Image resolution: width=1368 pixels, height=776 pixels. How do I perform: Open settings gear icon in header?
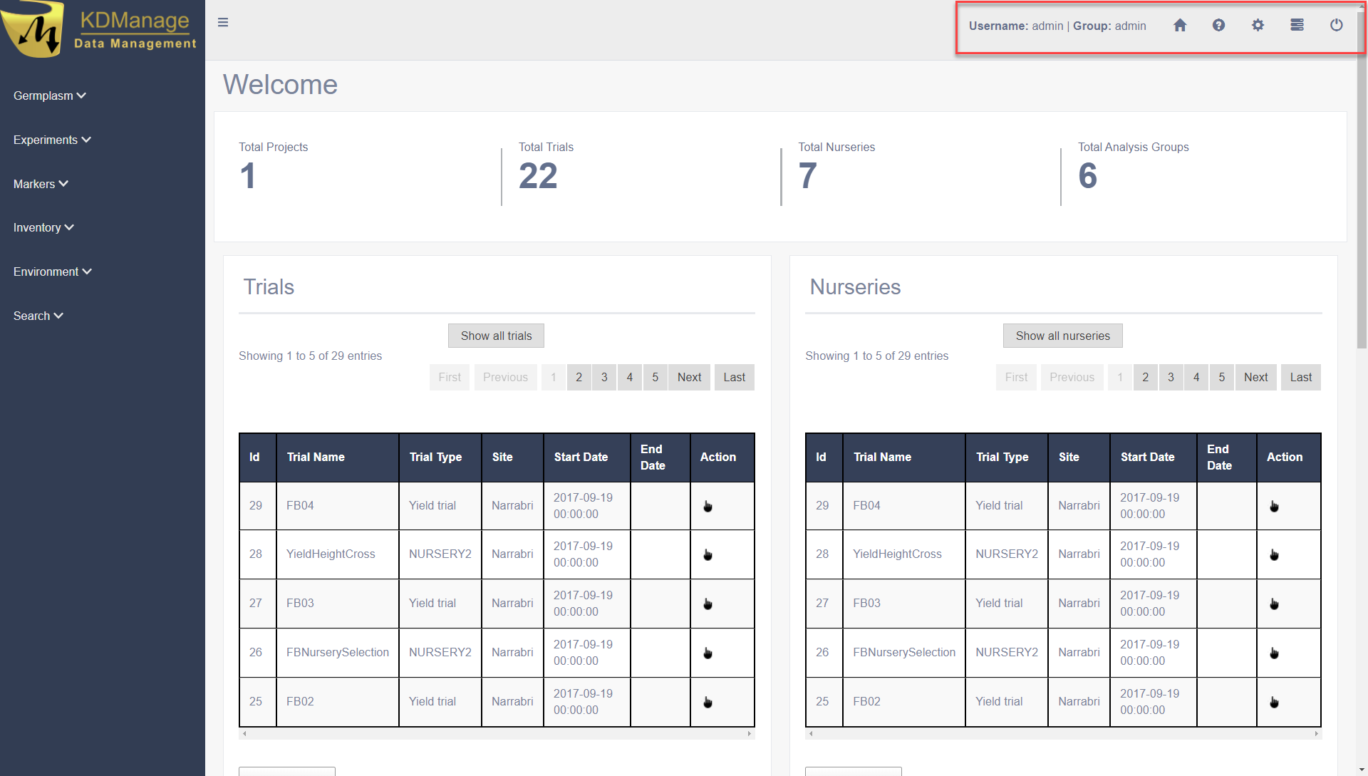(1258, 26)
